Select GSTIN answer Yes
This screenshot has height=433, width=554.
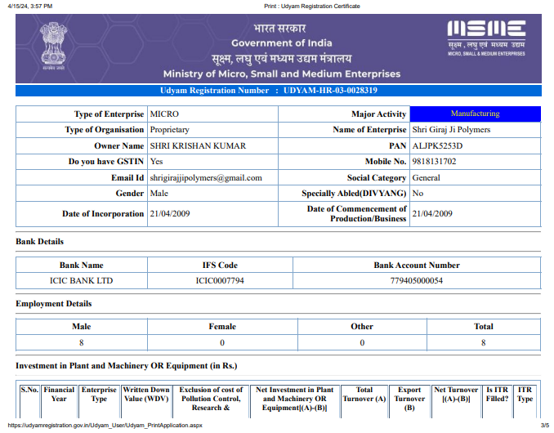(x=156, y=162)
